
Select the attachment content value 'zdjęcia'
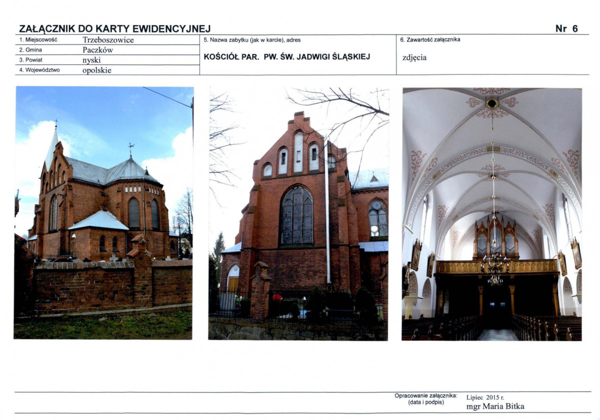pyautogui.click(x=414, y=58)
